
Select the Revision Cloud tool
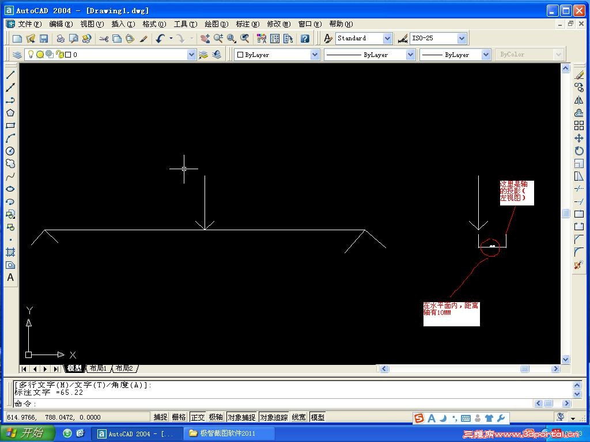[x=10, y=163]
